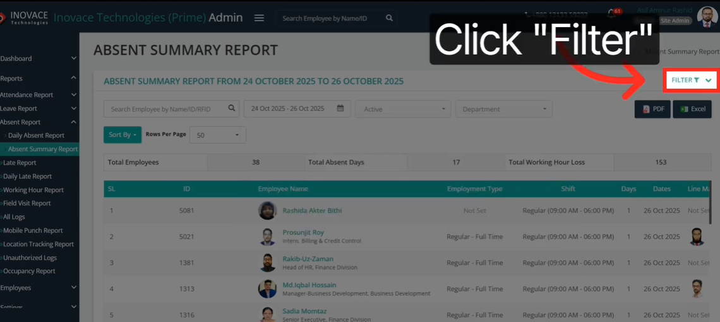Open the Department dropdown
Screen dimensions: 720x322
point(503,109)
